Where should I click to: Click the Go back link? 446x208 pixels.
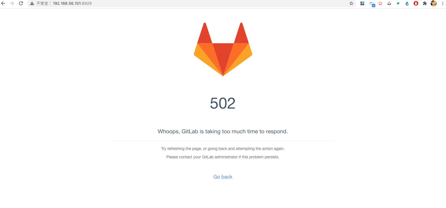click(223, 177)
